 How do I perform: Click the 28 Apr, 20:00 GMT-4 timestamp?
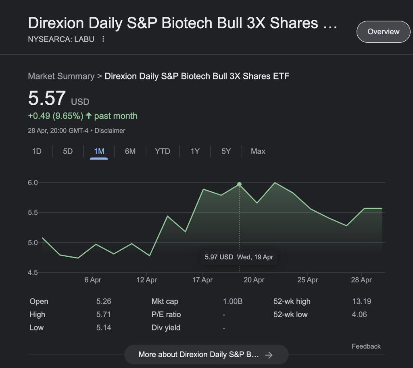[58, 131]
